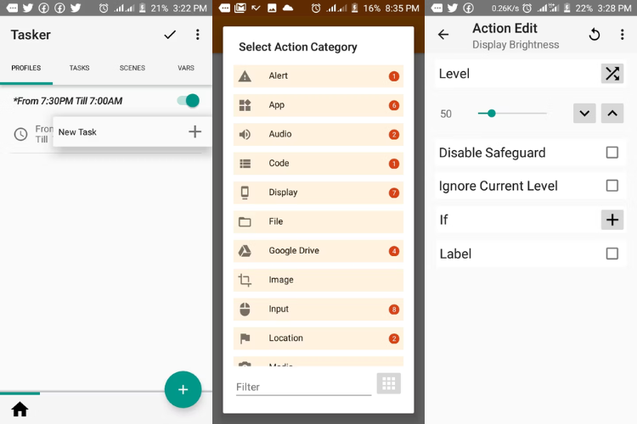
Task: Tap the shuffle variable icon beside Level
Action: click(x=612, y=74)
